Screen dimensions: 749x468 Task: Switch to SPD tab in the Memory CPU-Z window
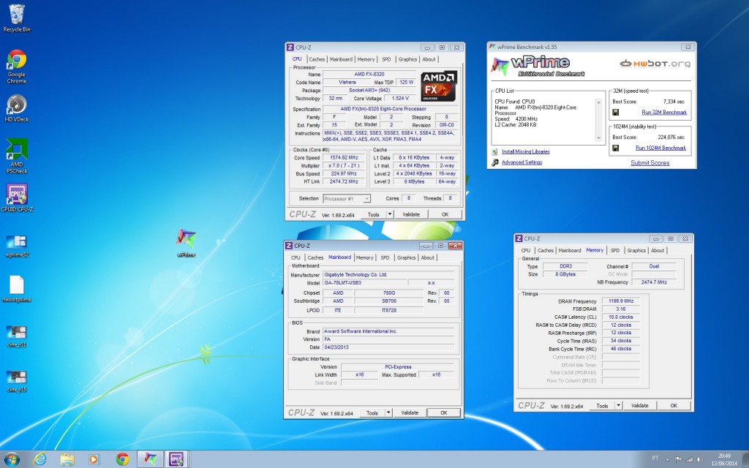(614, 250)
